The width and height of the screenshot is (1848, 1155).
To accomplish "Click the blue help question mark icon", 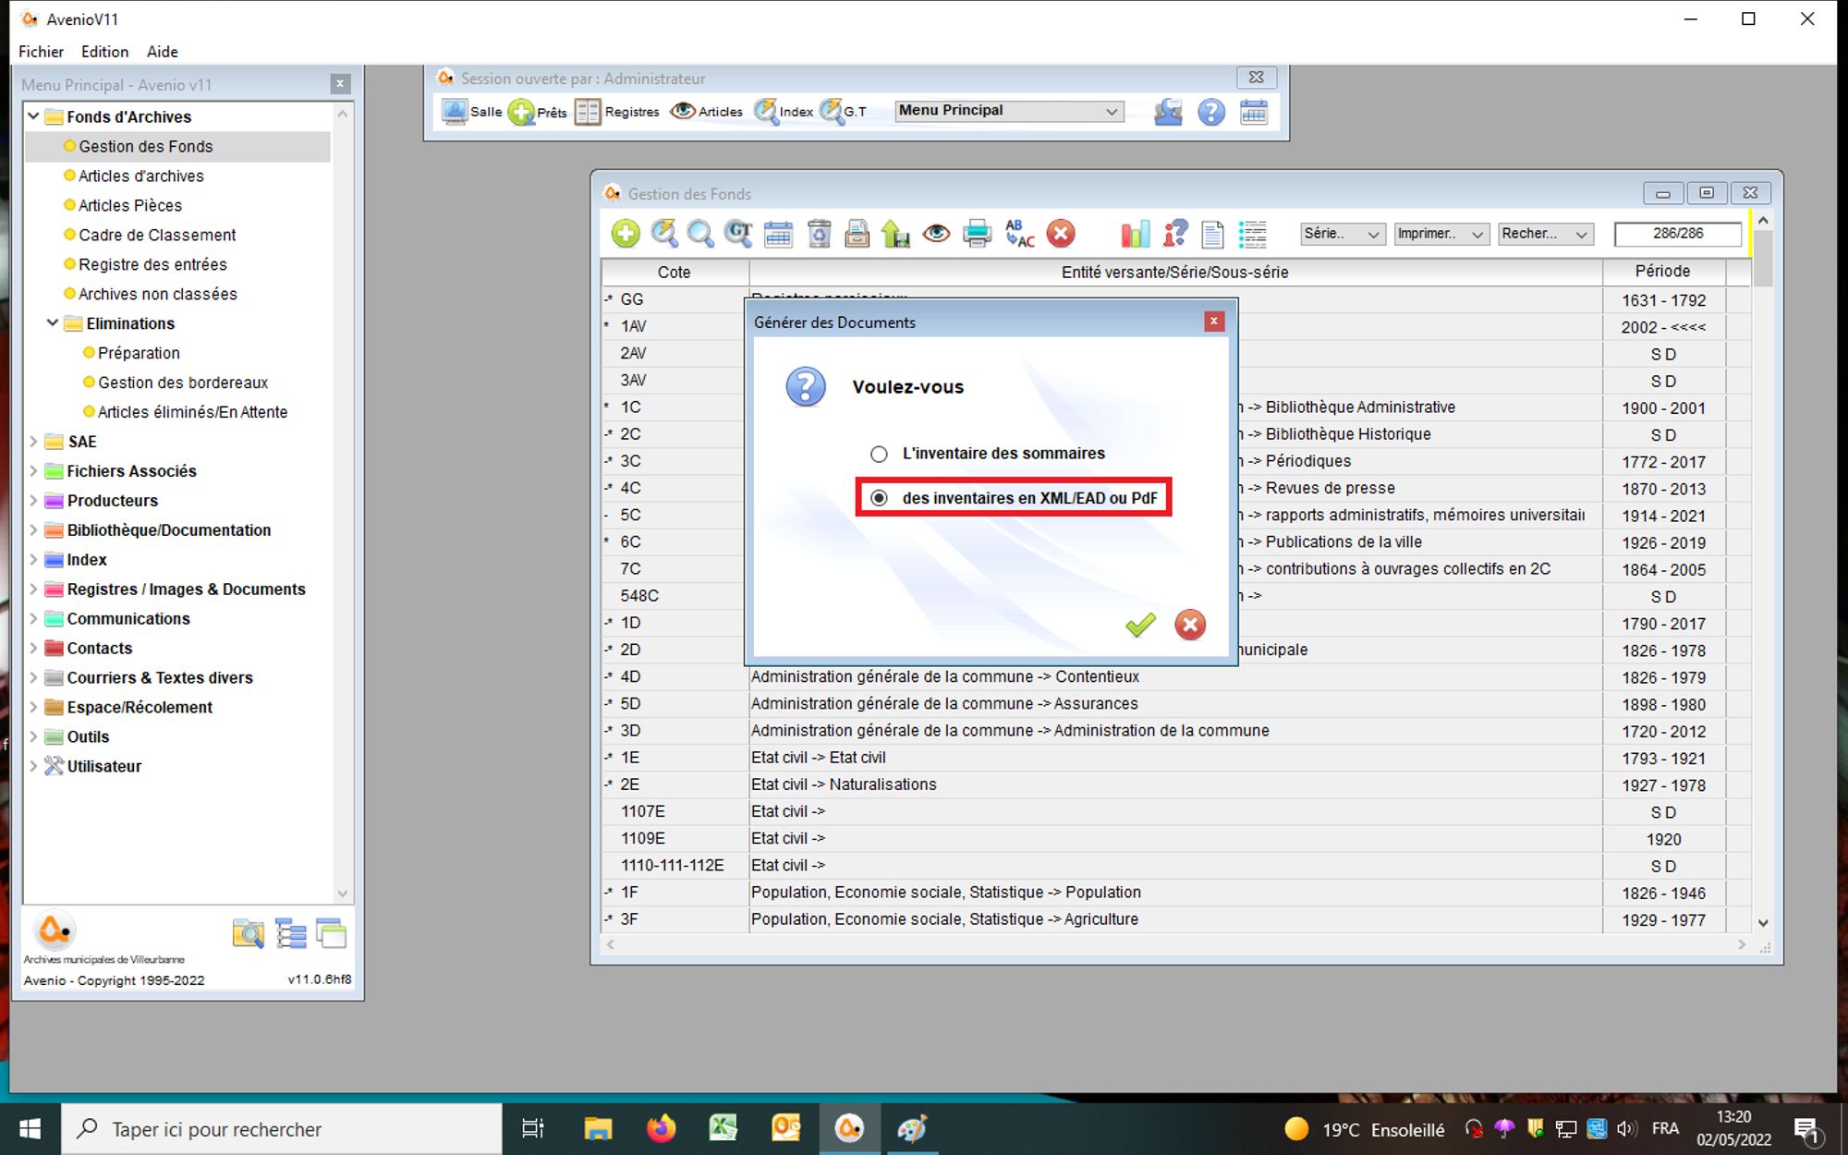I will point(1210,112).
